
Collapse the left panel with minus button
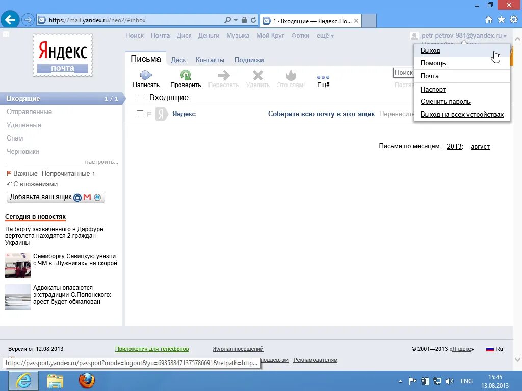pyautogui.click(x=6, y=34)
